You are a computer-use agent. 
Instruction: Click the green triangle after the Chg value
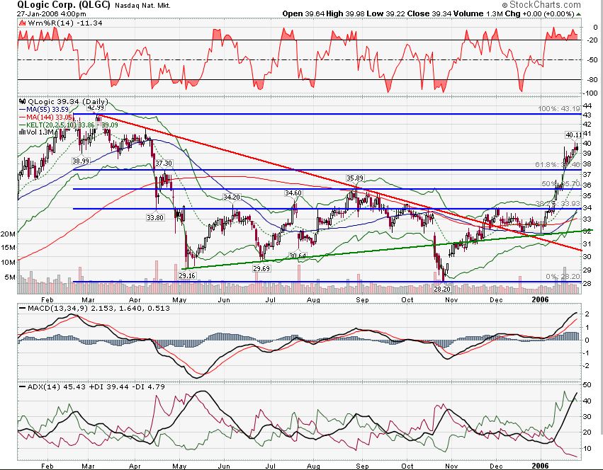click(x=579, y=14)
